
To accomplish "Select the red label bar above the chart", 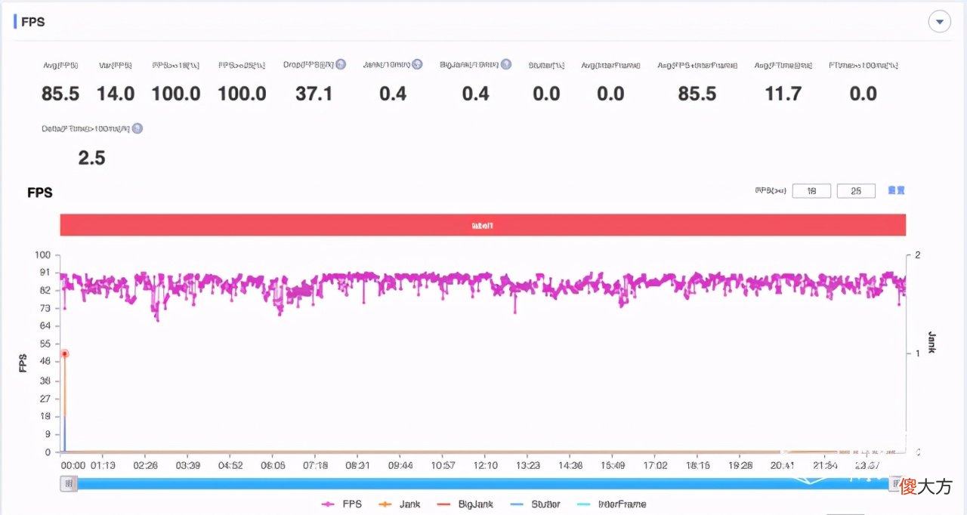I will click(x=483, y=225).
